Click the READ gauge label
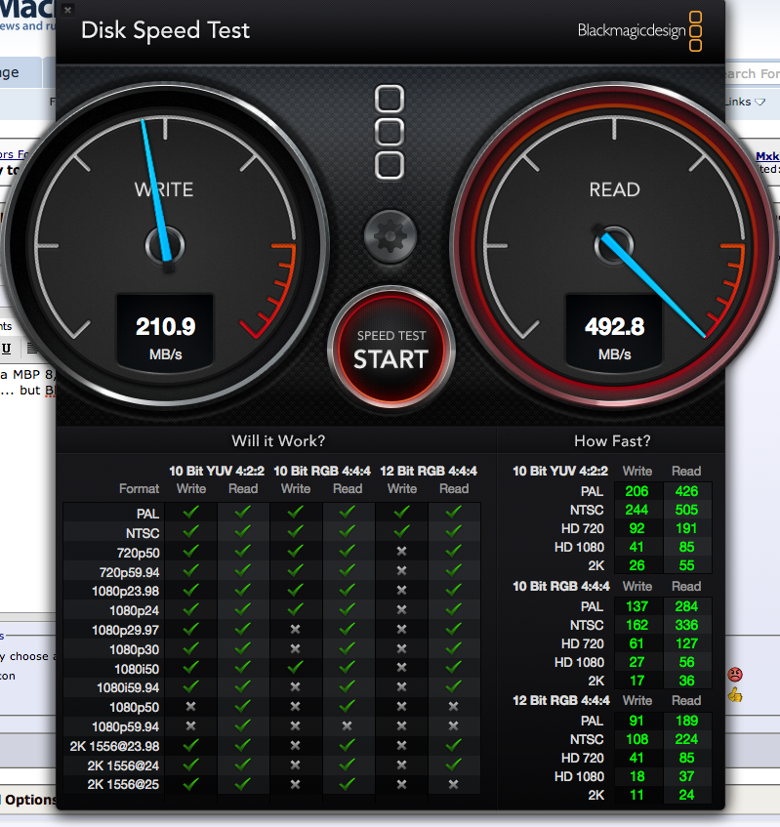Image resolution: width=780 pixels, height=827 pixels. click(x=614, y=189)
